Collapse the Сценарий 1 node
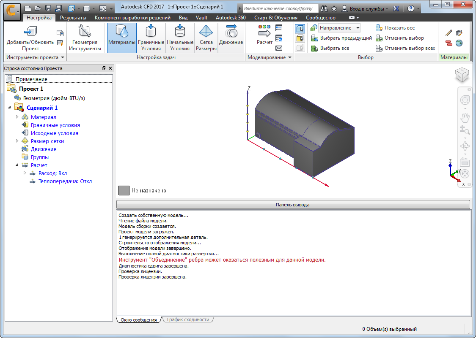 9,107
